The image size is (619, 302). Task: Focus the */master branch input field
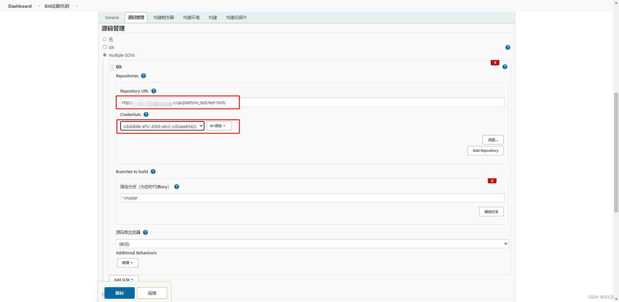(312, 198)
